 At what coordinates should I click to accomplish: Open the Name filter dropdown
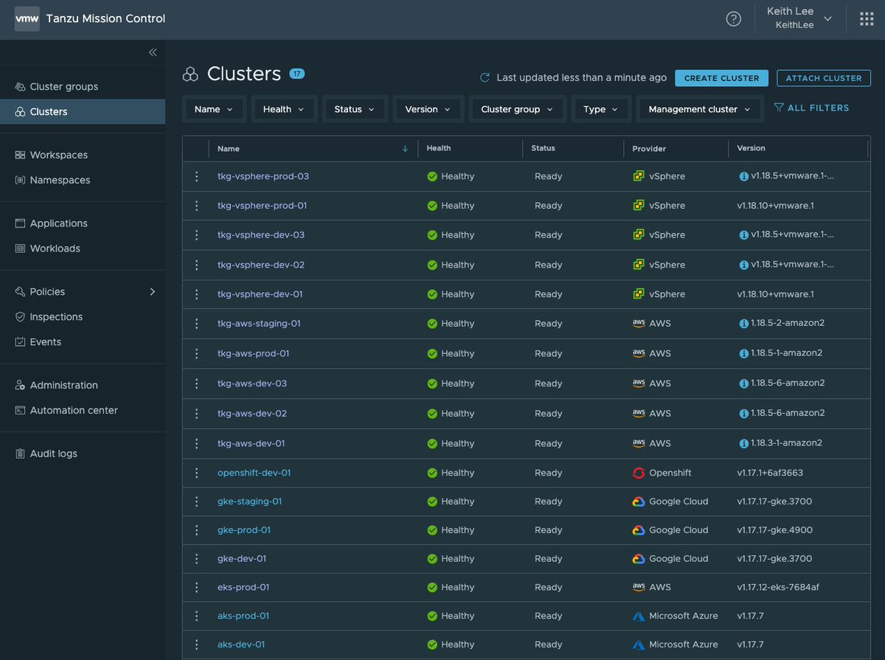click(214, 109)
